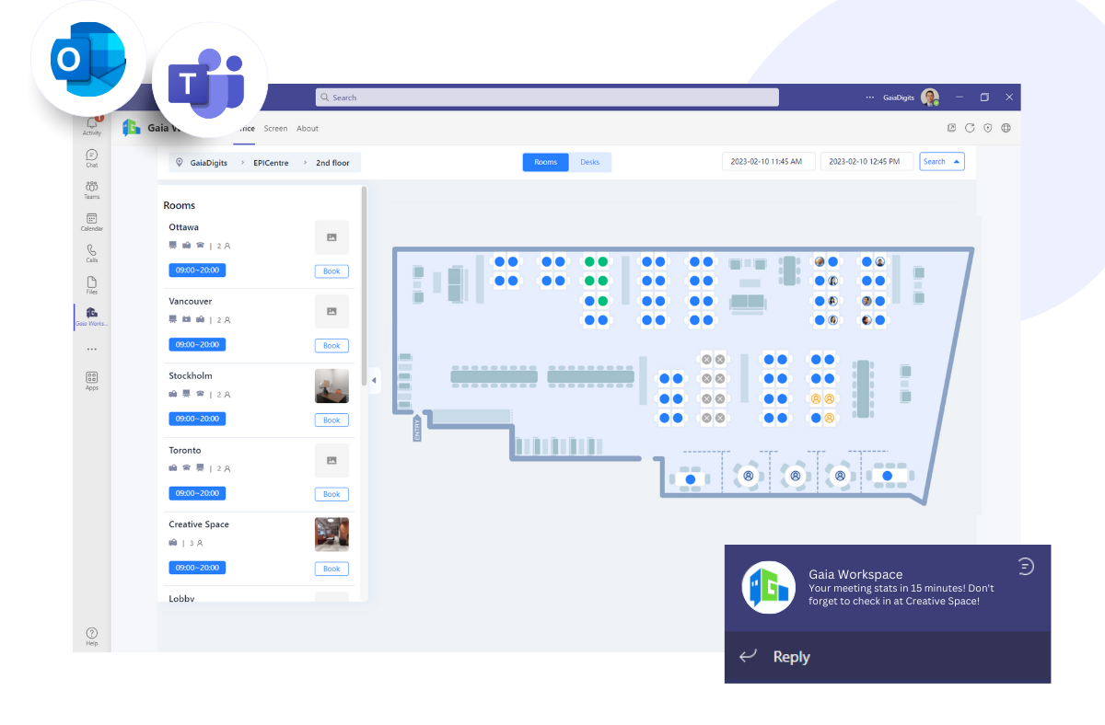Click Stockholm's 09:00~20:00 availability tag
Viewport: 1105px width, 725px height.
click(197, 419)
